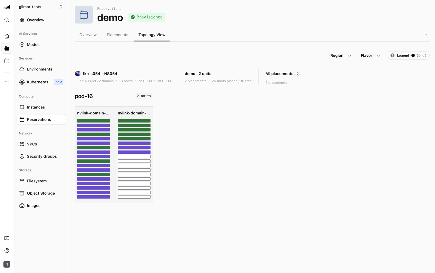
Task: Select the empty outline legend dot
Action: (424, 56)
